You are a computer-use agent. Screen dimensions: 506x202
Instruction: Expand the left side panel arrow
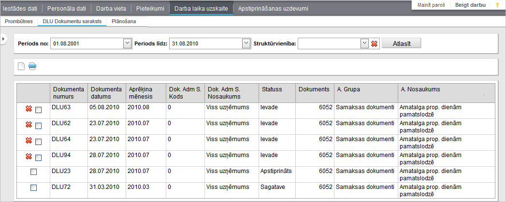tap(2, 39)
